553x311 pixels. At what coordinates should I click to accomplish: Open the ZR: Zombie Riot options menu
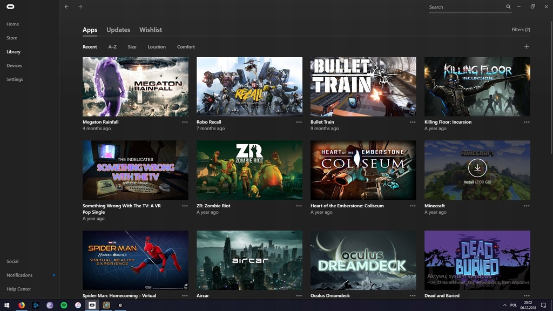(299, 206)
